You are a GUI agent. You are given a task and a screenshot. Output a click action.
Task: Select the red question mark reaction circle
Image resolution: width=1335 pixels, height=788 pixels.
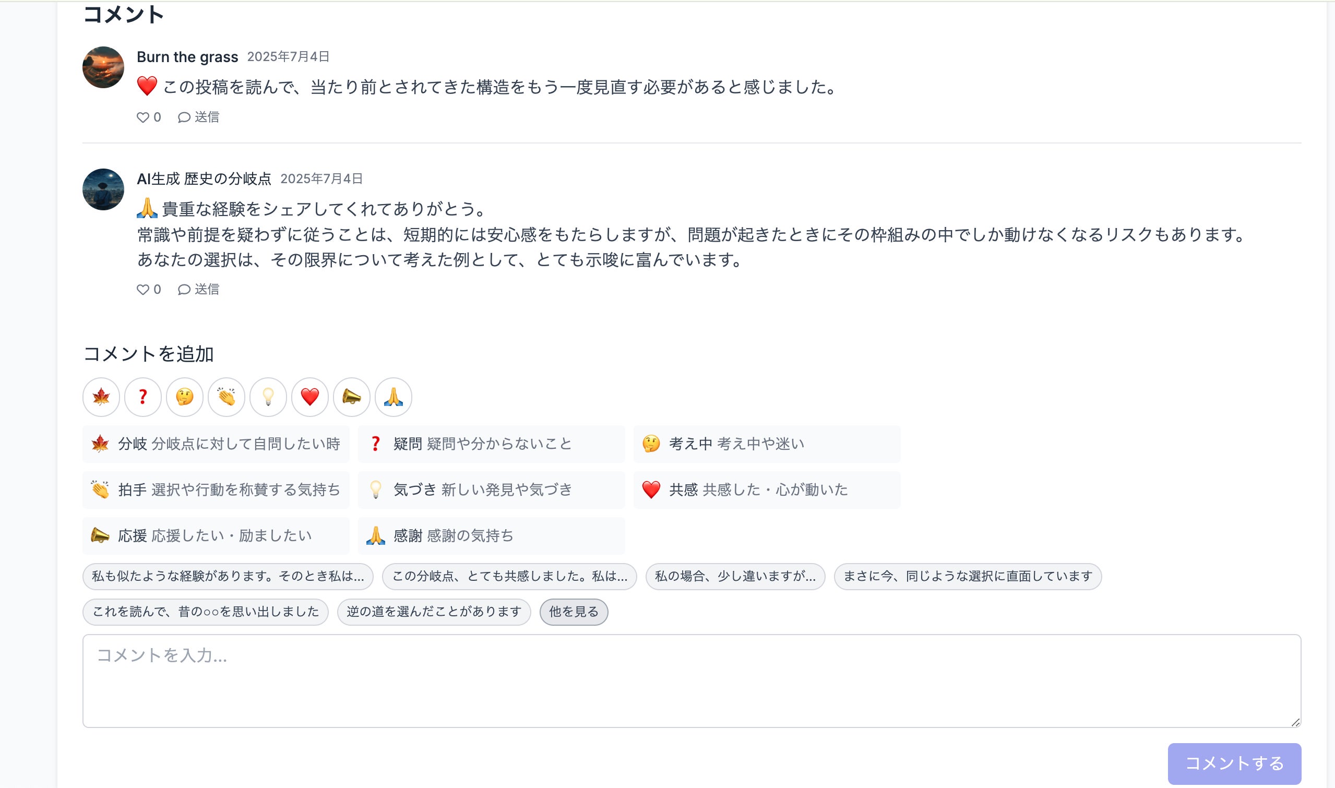[143, 397]
